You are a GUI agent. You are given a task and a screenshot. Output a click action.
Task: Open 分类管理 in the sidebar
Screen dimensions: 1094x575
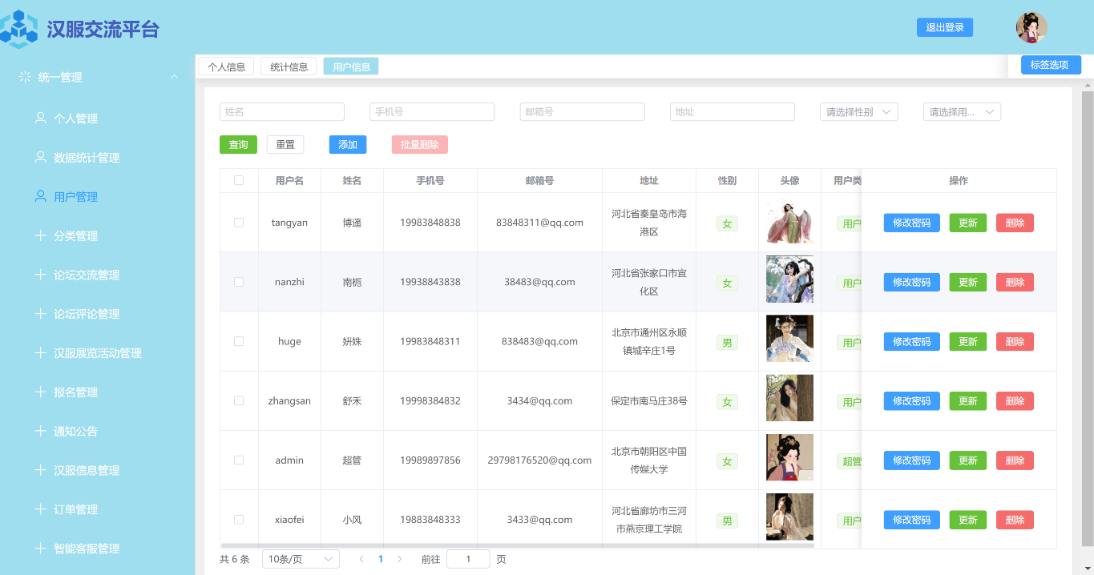point(75,235)
